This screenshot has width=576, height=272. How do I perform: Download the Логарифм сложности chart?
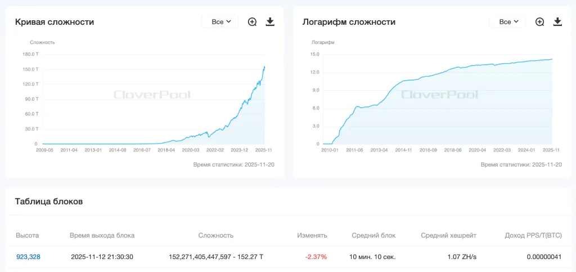[557, 22]
